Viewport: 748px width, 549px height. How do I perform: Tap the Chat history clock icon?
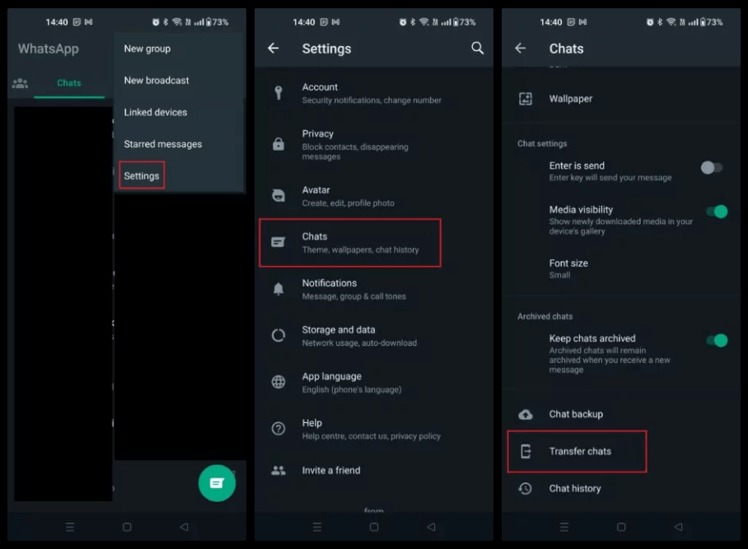coord(525,488)
